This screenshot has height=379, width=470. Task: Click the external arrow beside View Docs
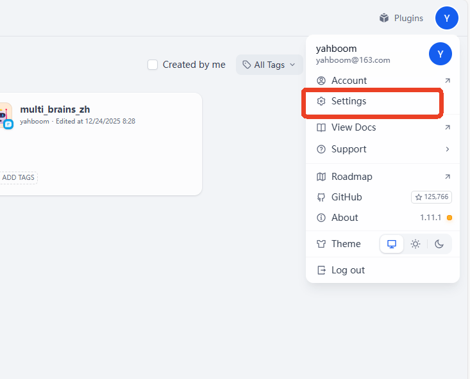[447, 127]
